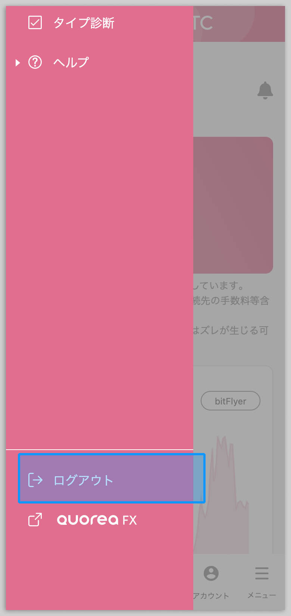Expand the ヘルプ disclosure triangle
The height and width of the screenshot is (616, 291).
[18, 62]
